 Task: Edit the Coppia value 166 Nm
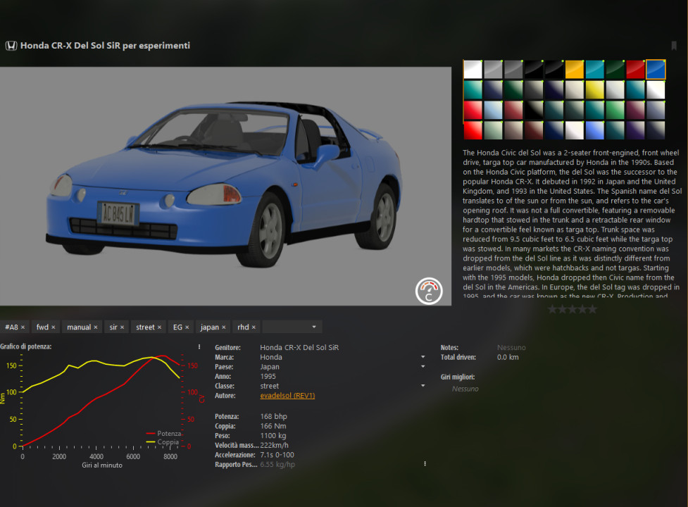point(273,426)
